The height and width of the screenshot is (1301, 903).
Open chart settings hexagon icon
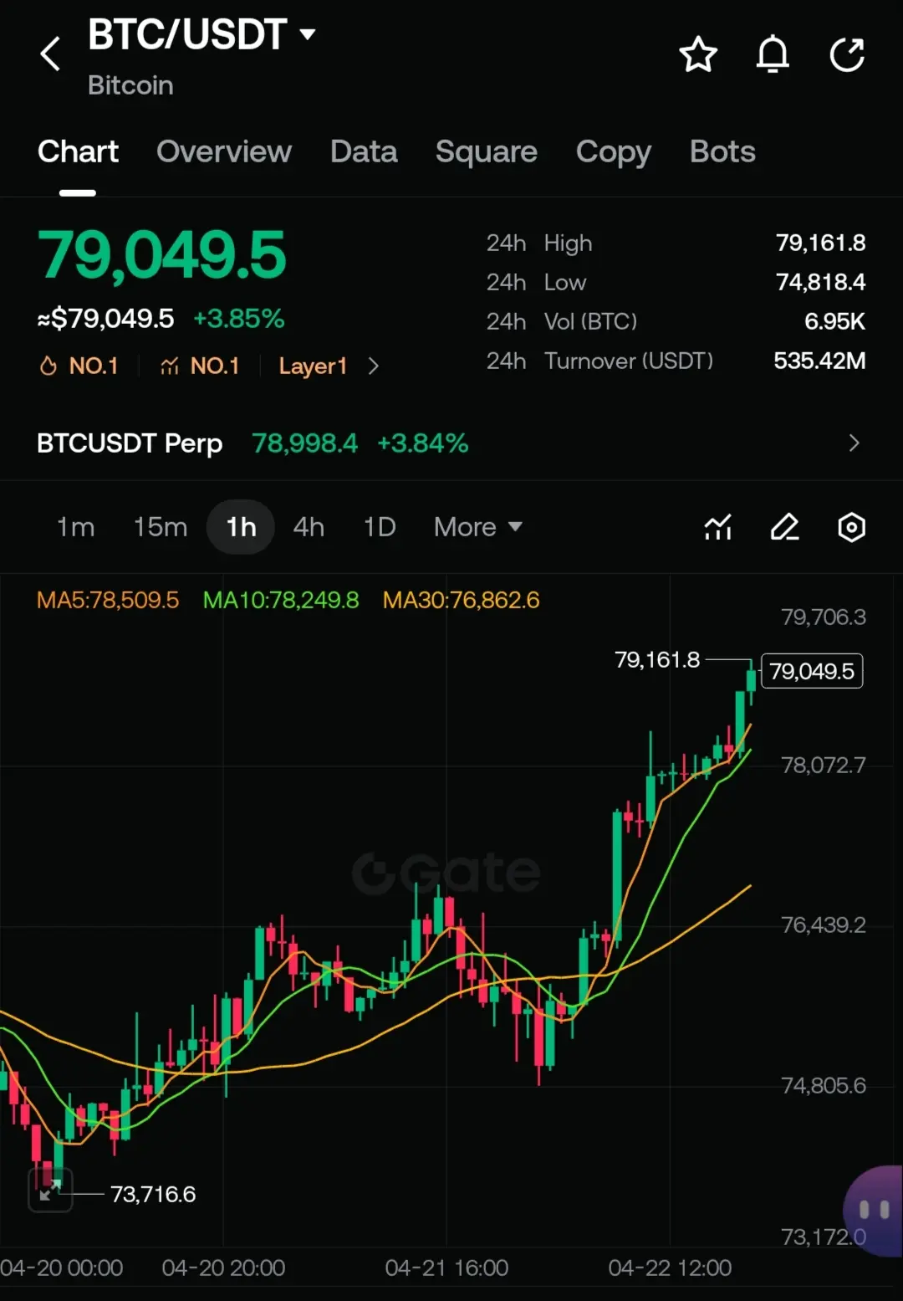point(851,527)
